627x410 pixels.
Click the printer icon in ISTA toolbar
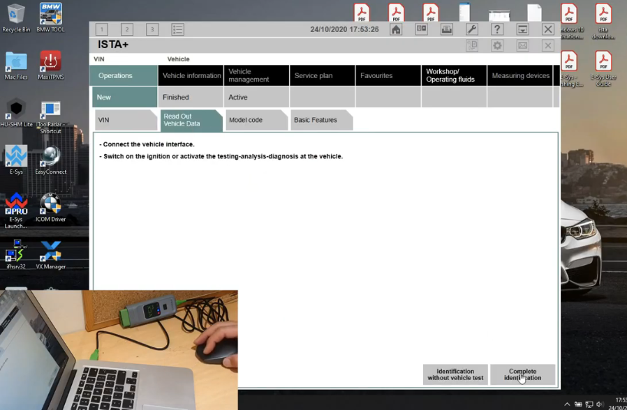[447, 29]
